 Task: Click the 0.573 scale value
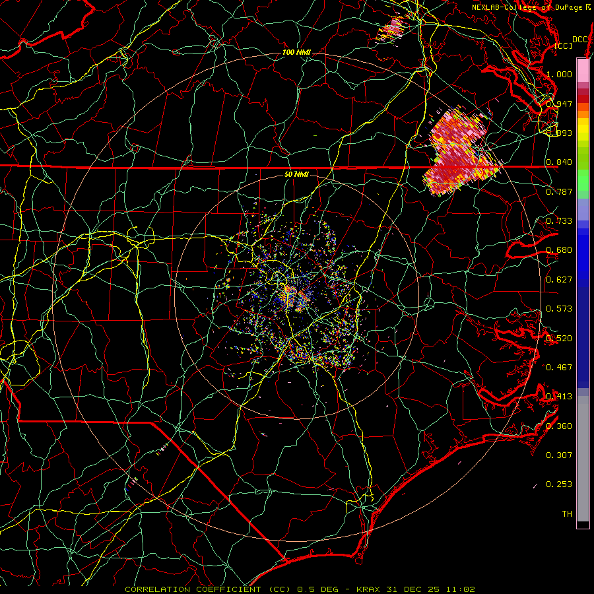pos(559,308)
